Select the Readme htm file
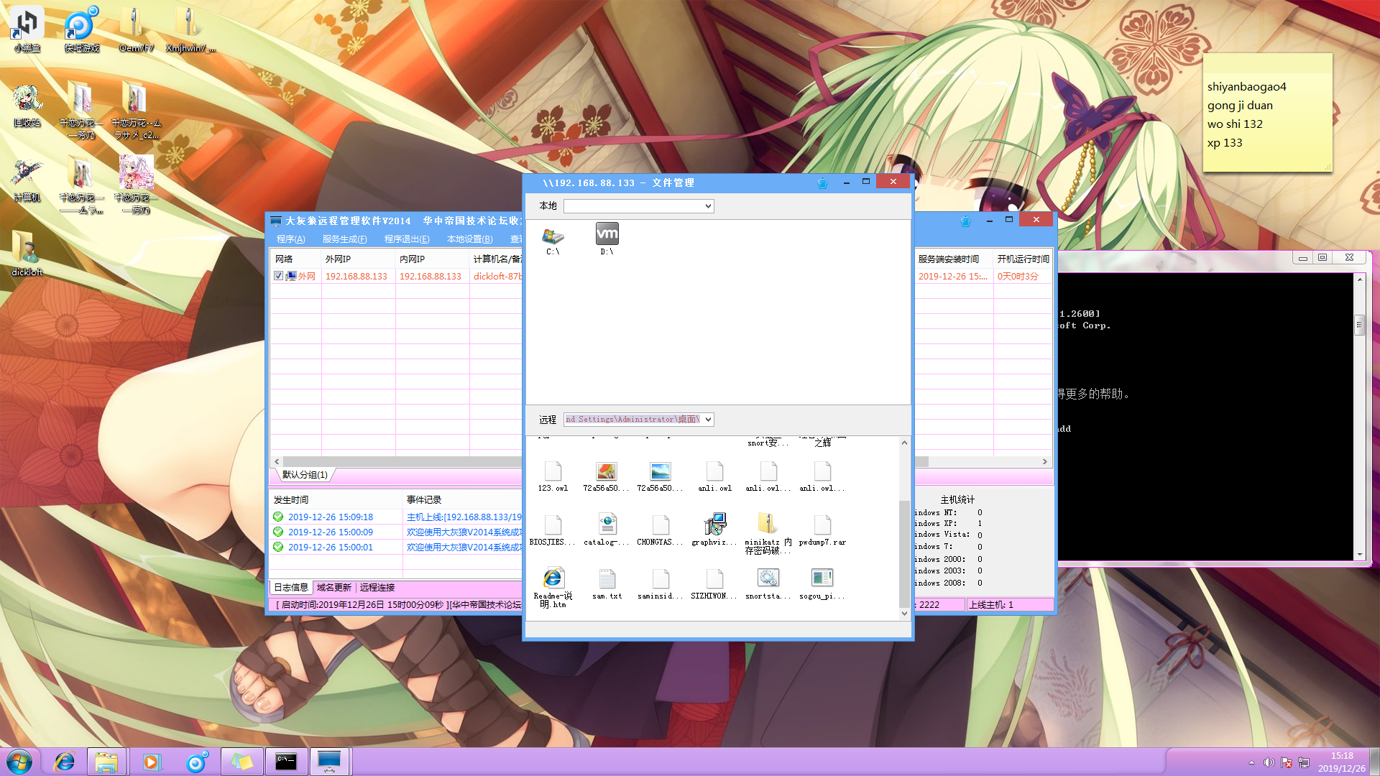The image size is (1380, 776). 553,579
